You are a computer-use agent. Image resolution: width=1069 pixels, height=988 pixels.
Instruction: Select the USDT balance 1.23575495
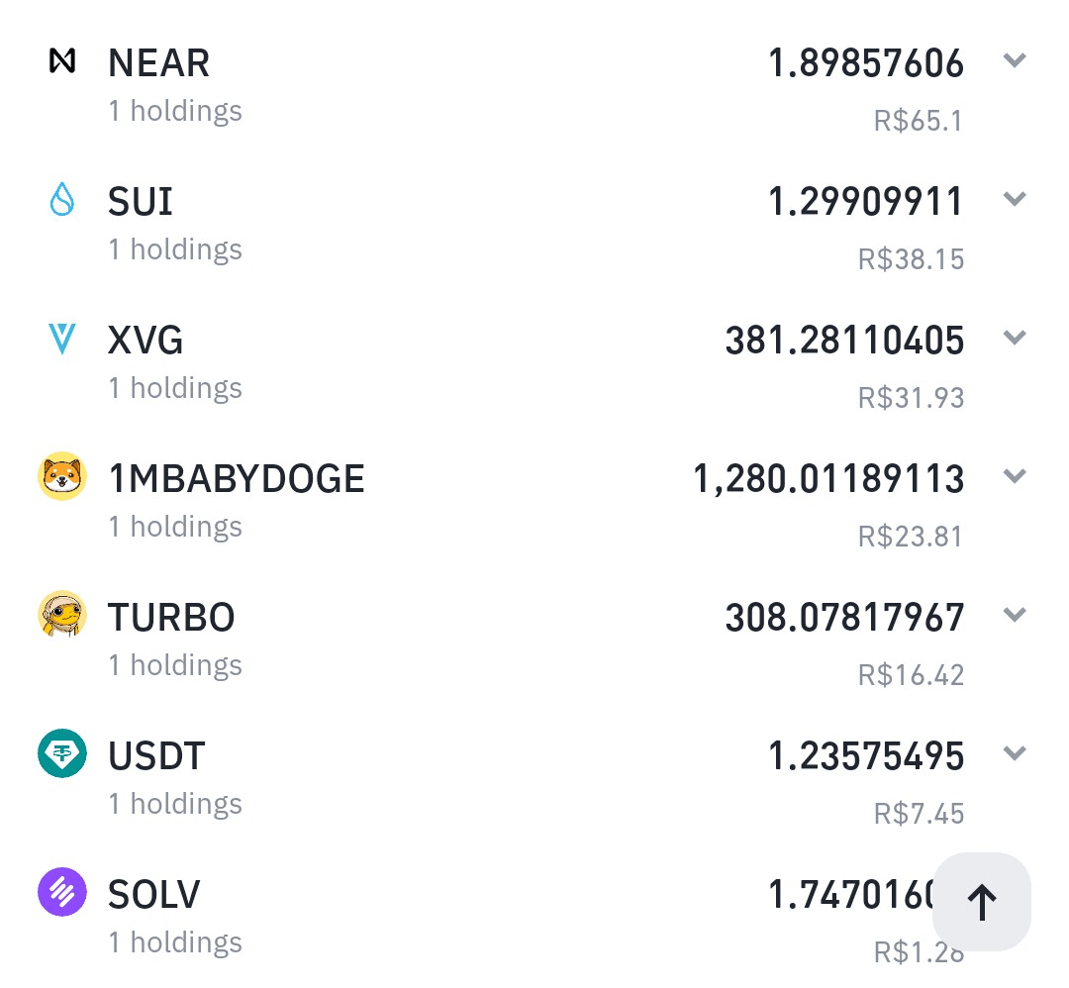point(866,756)
